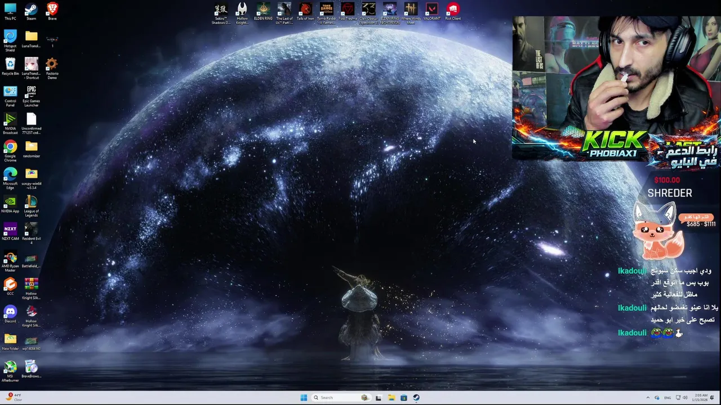Image resolution: width=721 pixels, height=405 pixels.
Task: Select the Recycle Bin icon
Action: click(x=10, y=66)
